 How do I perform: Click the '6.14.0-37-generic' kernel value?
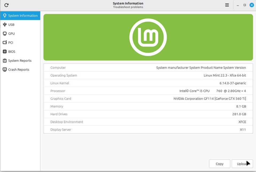[233, 83]
